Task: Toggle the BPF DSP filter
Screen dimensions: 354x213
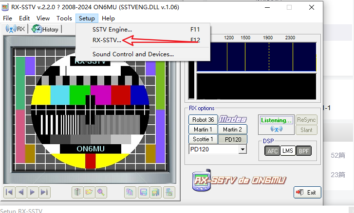Action: click(304, 151)
